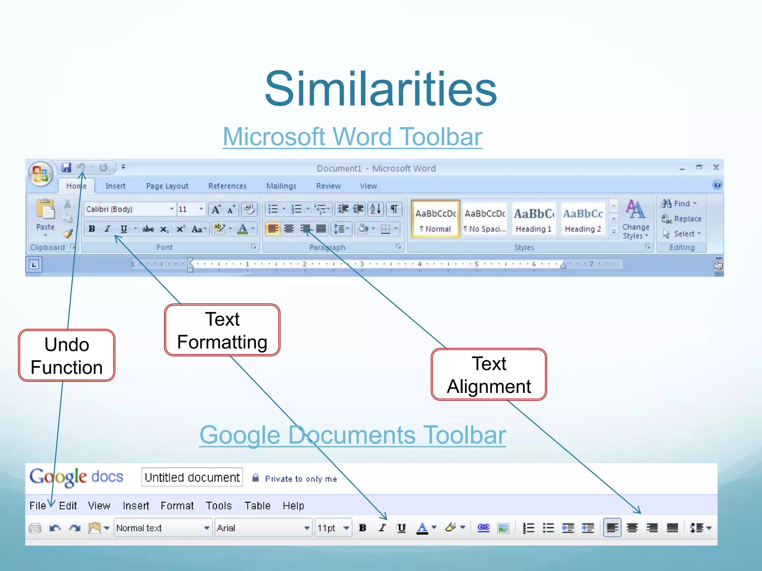
Task: Click the Save icon in Word's quick access bar
Action: coord(66,168)
